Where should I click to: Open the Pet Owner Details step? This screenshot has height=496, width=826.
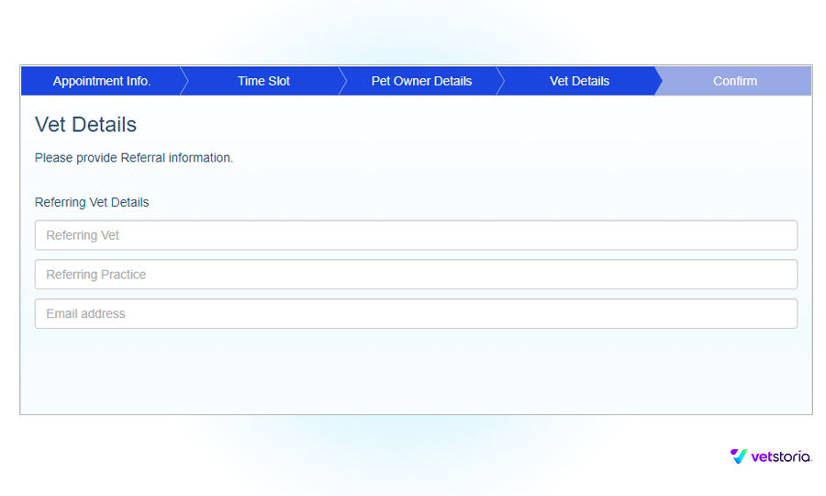(x=421, y=81)
